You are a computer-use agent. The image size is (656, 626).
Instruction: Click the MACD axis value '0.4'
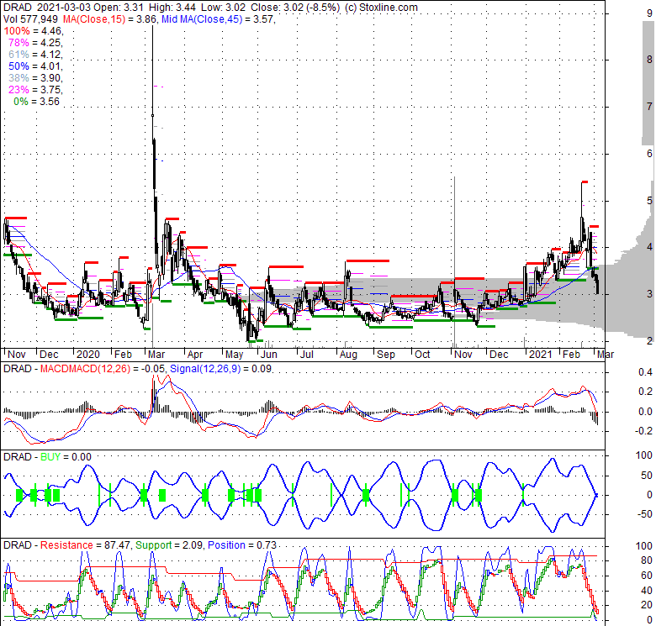(645, 371)
